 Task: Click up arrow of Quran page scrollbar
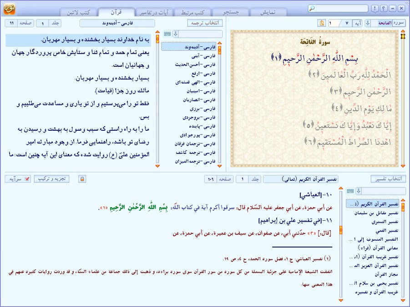(403, 32)
